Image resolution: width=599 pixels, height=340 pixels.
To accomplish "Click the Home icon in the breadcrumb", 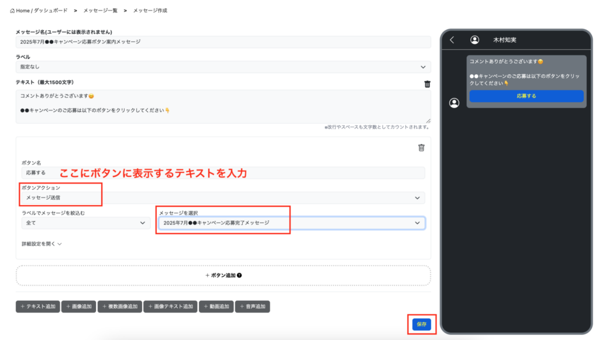I will point(13,11).
